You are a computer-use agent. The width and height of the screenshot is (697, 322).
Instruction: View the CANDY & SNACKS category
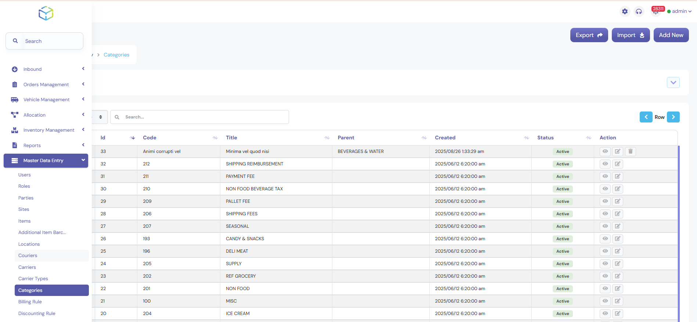[605, 239]
